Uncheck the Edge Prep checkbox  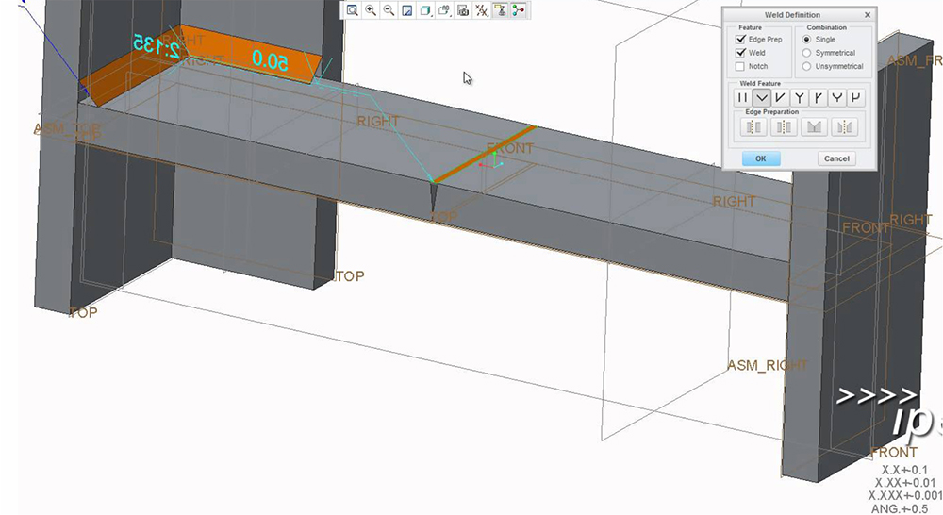click(740, 40)
